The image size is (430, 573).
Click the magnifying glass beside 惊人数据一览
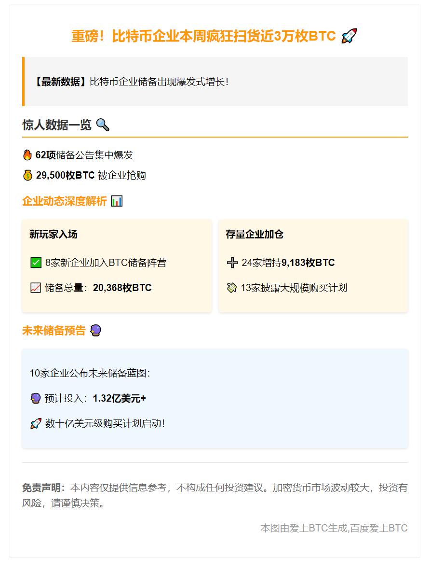click(103, 125)
